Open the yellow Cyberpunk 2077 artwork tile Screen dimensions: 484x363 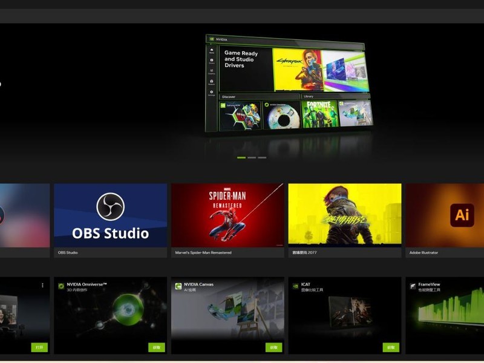pos(345,214)
